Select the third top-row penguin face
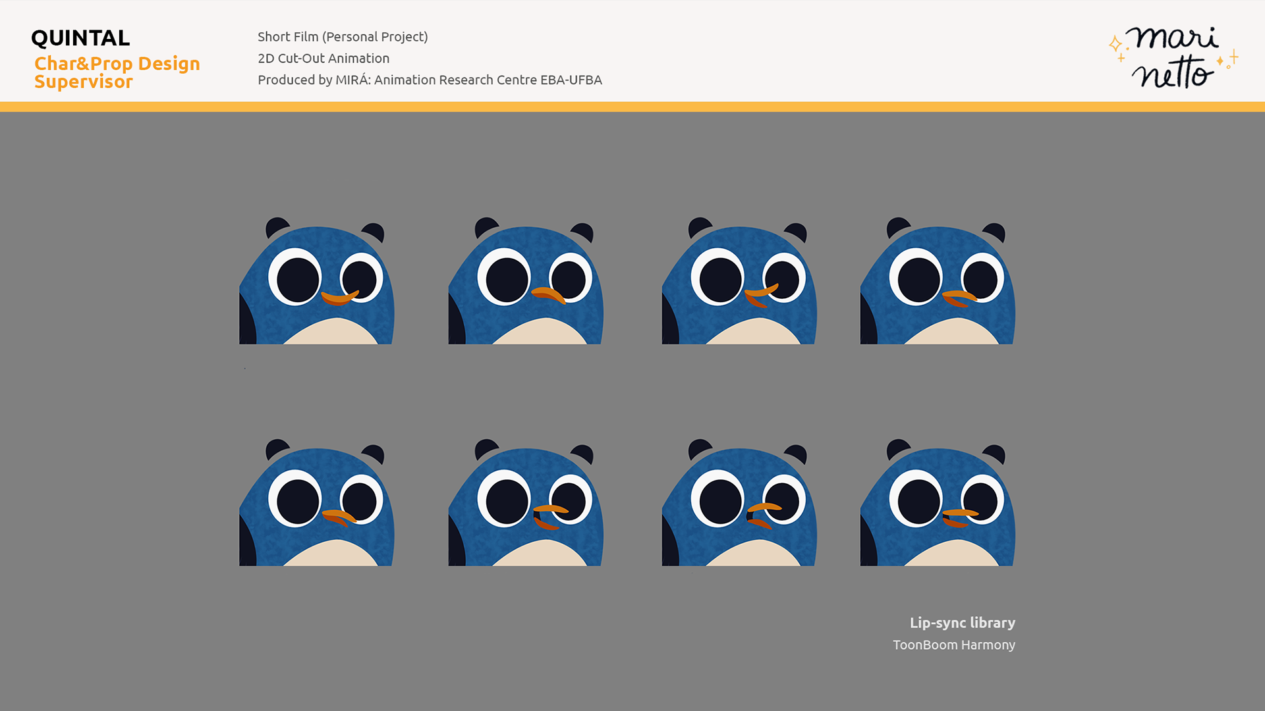Screen dimensions: 1265x711 (739, 281)
